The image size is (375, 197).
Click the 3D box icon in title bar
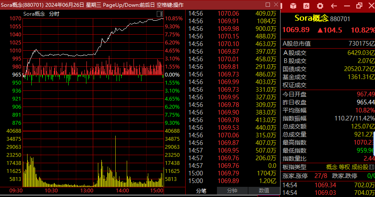[293, 6]
